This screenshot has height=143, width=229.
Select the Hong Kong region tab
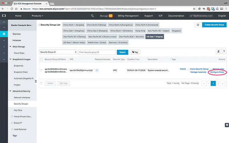(x=140, y=31)
